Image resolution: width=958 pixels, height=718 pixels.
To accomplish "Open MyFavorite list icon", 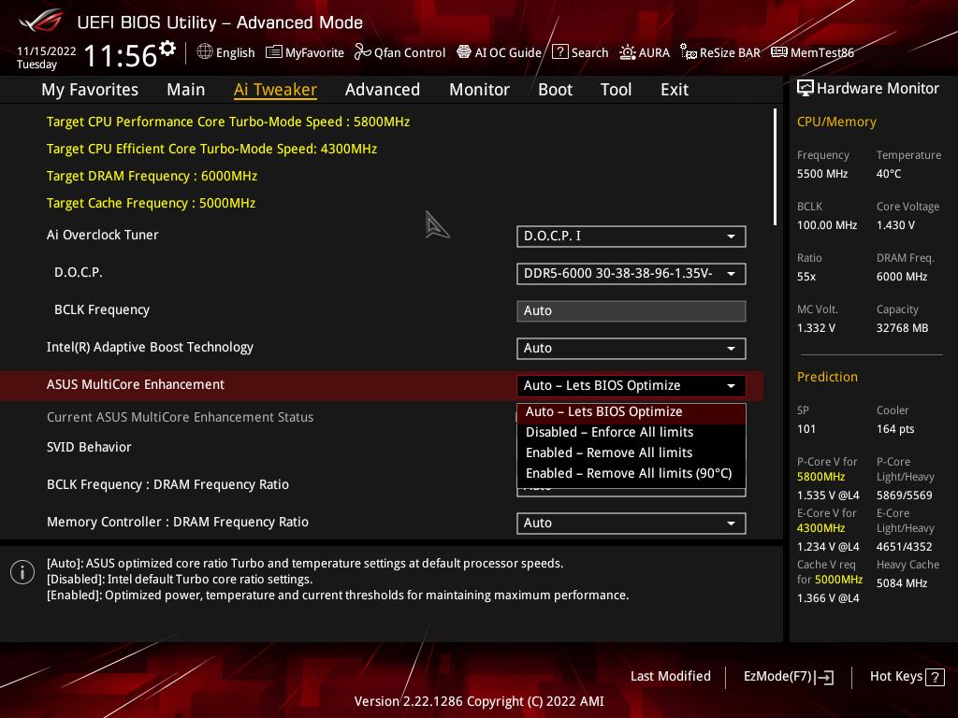I will [x=274, y=52].
